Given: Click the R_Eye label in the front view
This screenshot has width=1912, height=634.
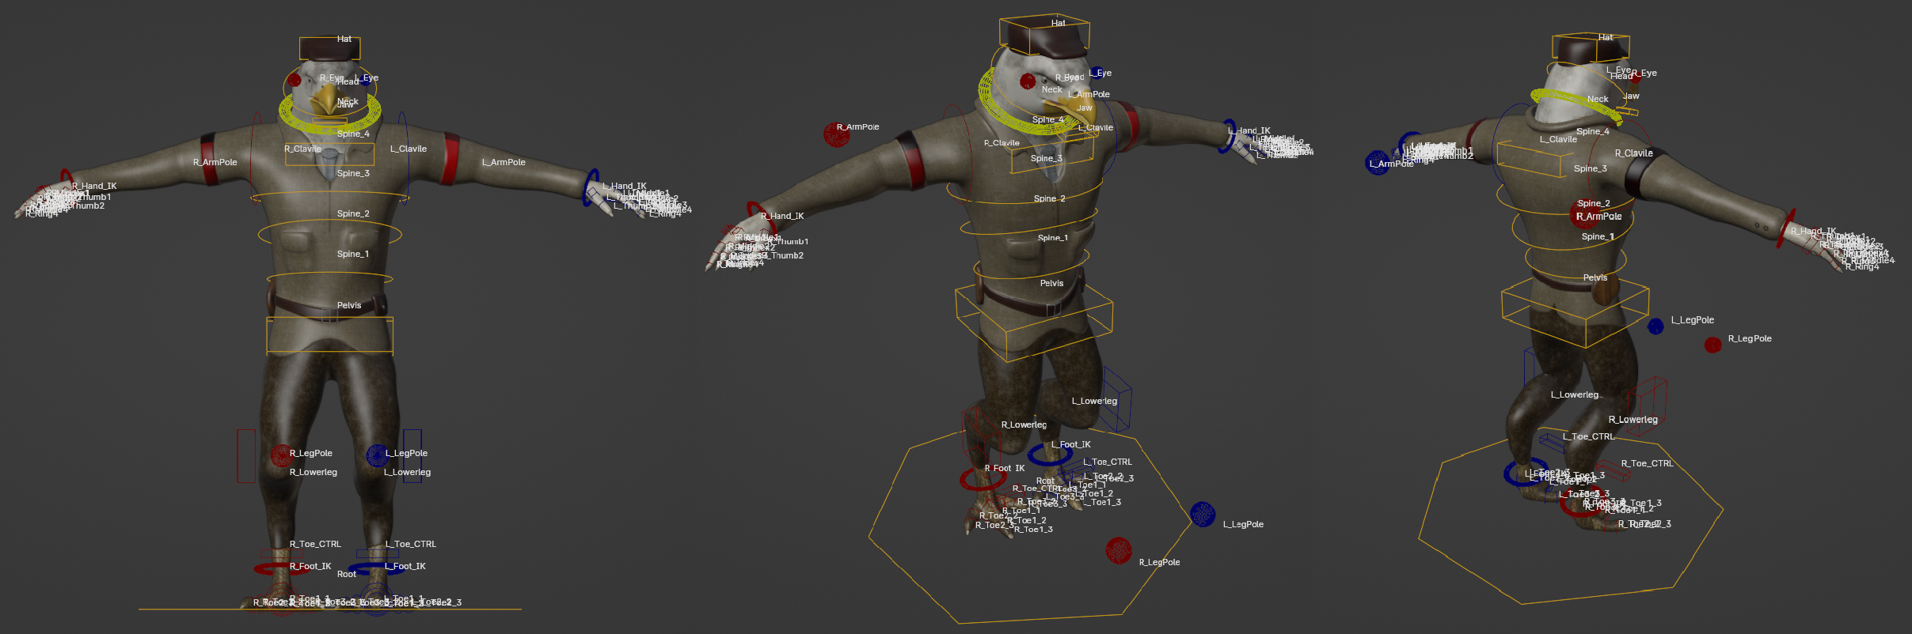Looking at the screenshot, I should pos(331,77).
